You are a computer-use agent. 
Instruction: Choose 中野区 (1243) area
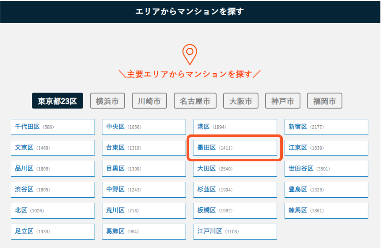click(x=144, y=189)
